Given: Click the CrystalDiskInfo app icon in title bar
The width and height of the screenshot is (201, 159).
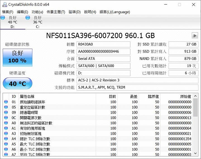Looking at the screenshot, I should click(5, 4).
